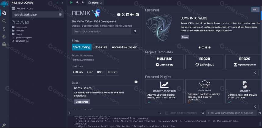Image resolution: width=262 pixels, height=128 pixels.
Task: Open the Solidity compiler sidebar icon
Action: tap(4, 29)
